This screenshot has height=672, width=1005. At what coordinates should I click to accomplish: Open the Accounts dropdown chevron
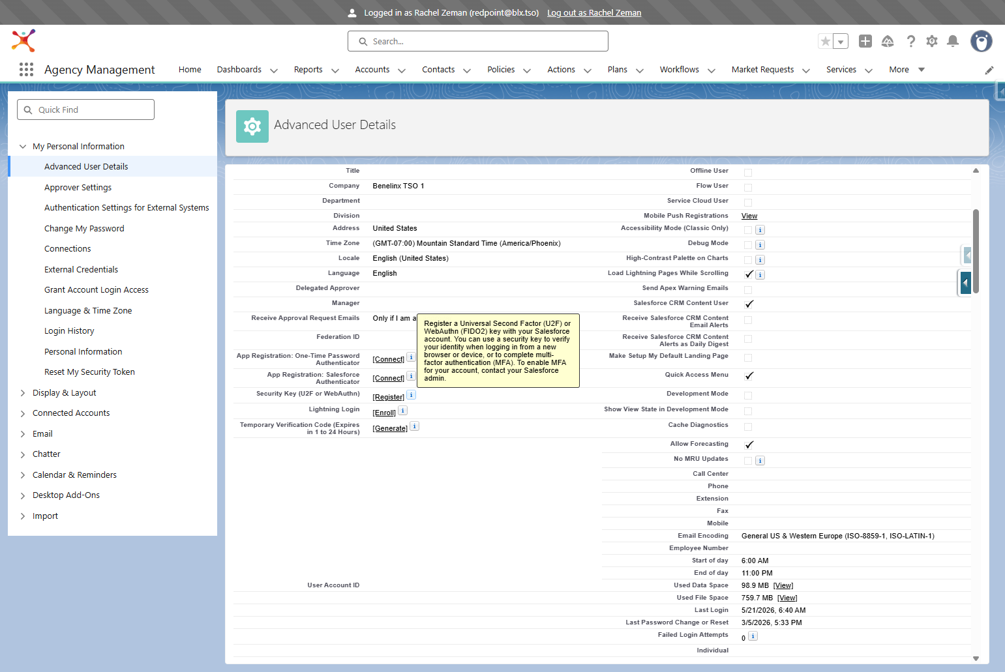tap(402, 70)
